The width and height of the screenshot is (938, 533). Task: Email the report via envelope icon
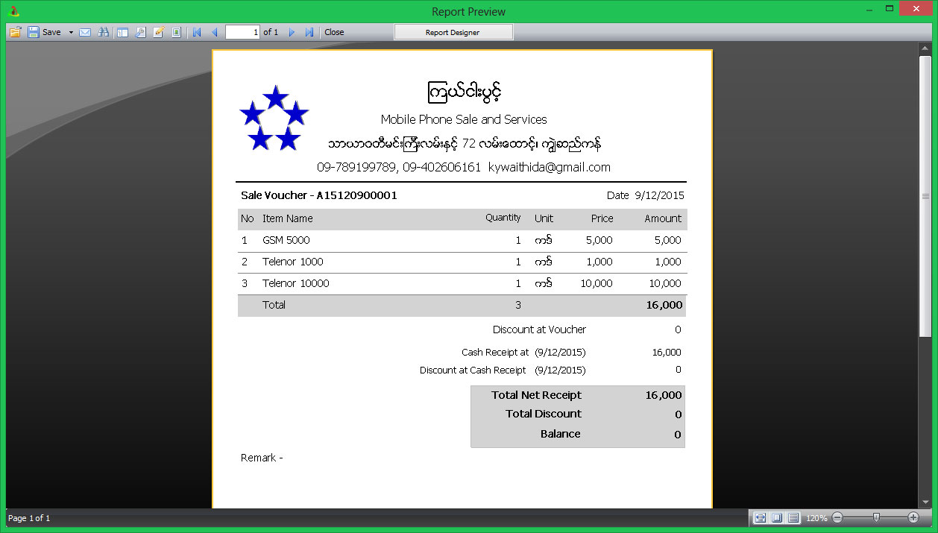(84, 32)
